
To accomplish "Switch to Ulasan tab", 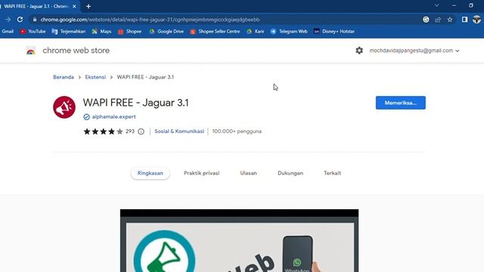I will click(x=249, y=173).
